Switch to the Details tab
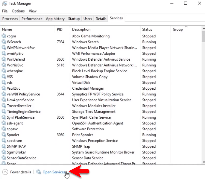Viewport: 205px width, 179px height. [x=101, y=19]
